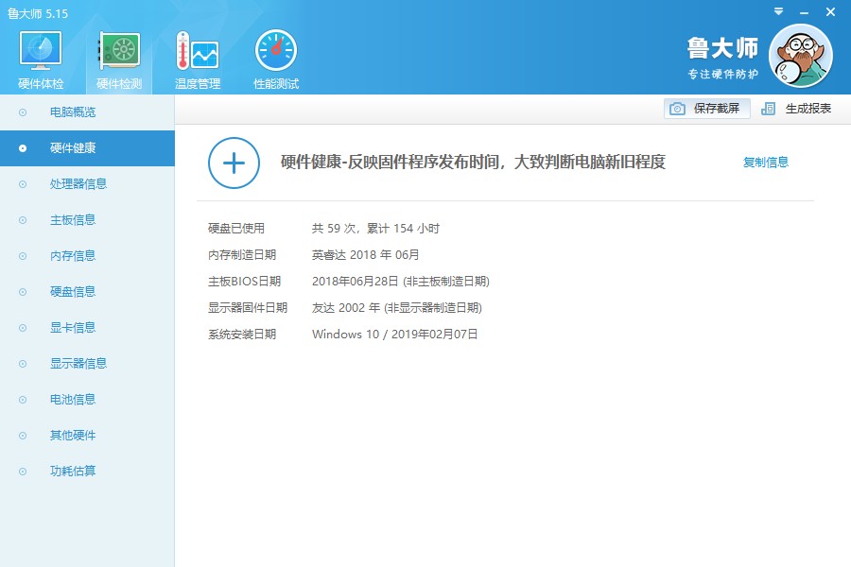This screenshot has width=851, height=567.
Task: Click value 英睿达 2018 年 06月
Action: point(365,255)
